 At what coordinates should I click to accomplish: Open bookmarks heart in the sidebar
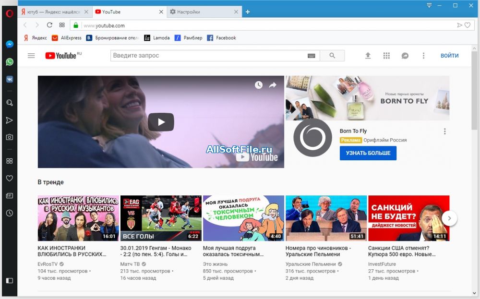[x=10, y=178]
